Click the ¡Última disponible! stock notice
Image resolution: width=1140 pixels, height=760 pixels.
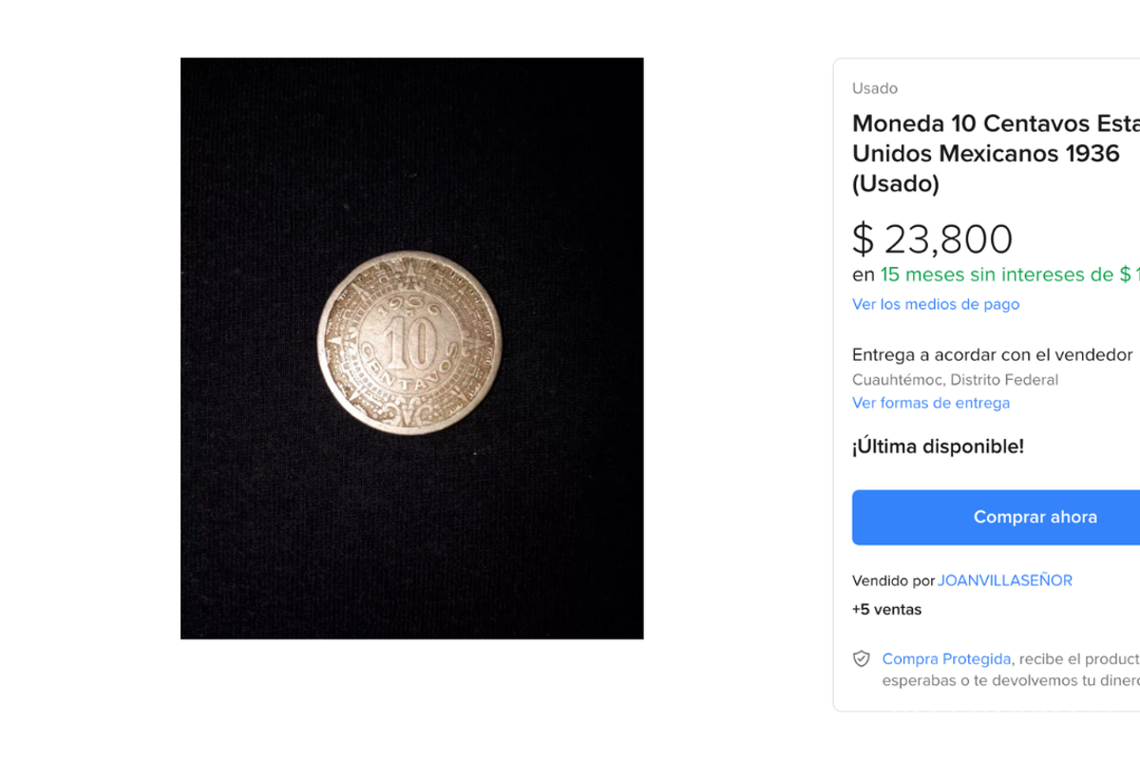click(938, 446)
